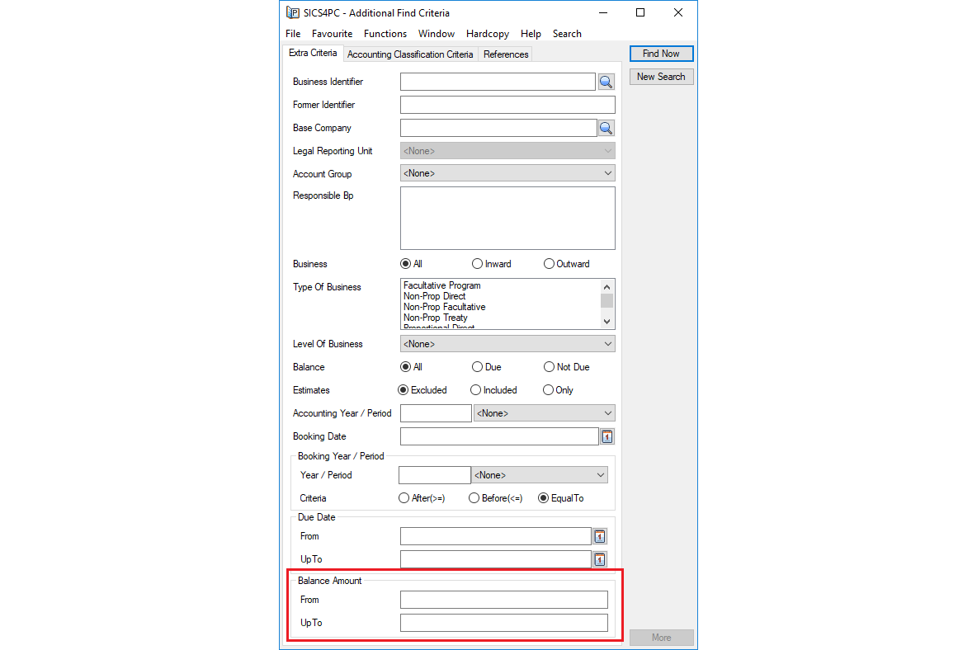Click the Find Now button
The image size is (977, 650).
661,53
